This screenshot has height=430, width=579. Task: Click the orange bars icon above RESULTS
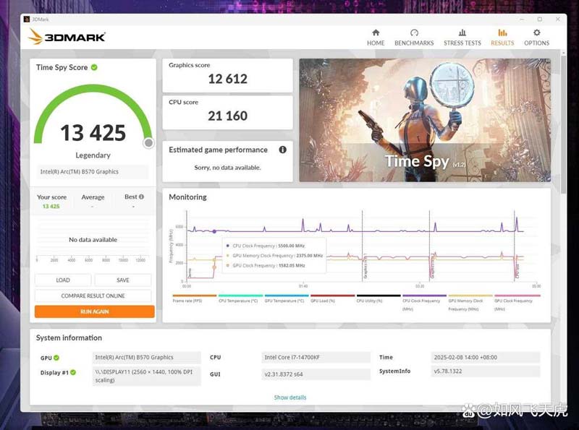(x=502, y=33)
